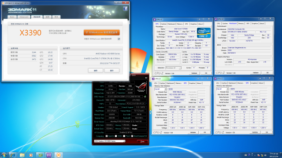Click OK in the top-right CPU-Z window

pos(267,73)
